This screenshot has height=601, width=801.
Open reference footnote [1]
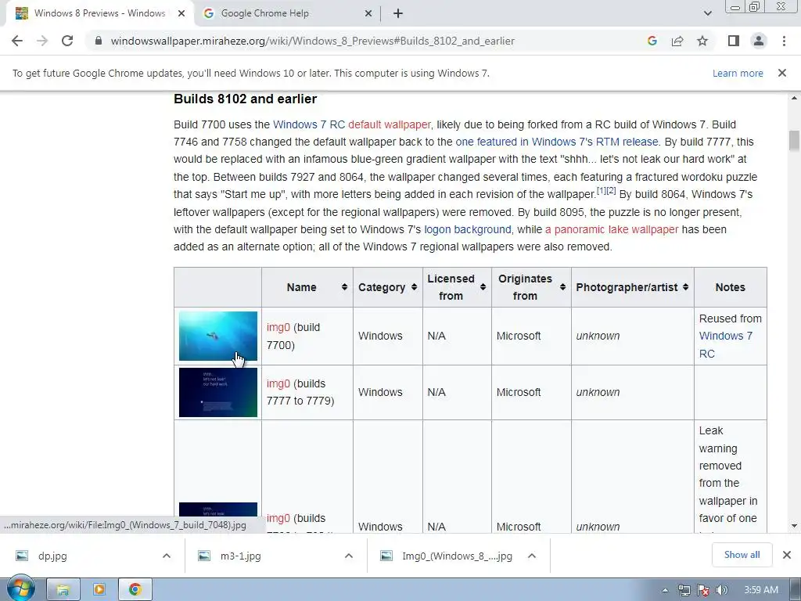602,191
